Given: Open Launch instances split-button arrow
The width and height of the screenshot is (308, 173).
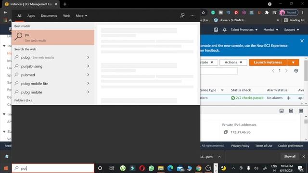Looking at the screenshot, I should click(293, 62).
